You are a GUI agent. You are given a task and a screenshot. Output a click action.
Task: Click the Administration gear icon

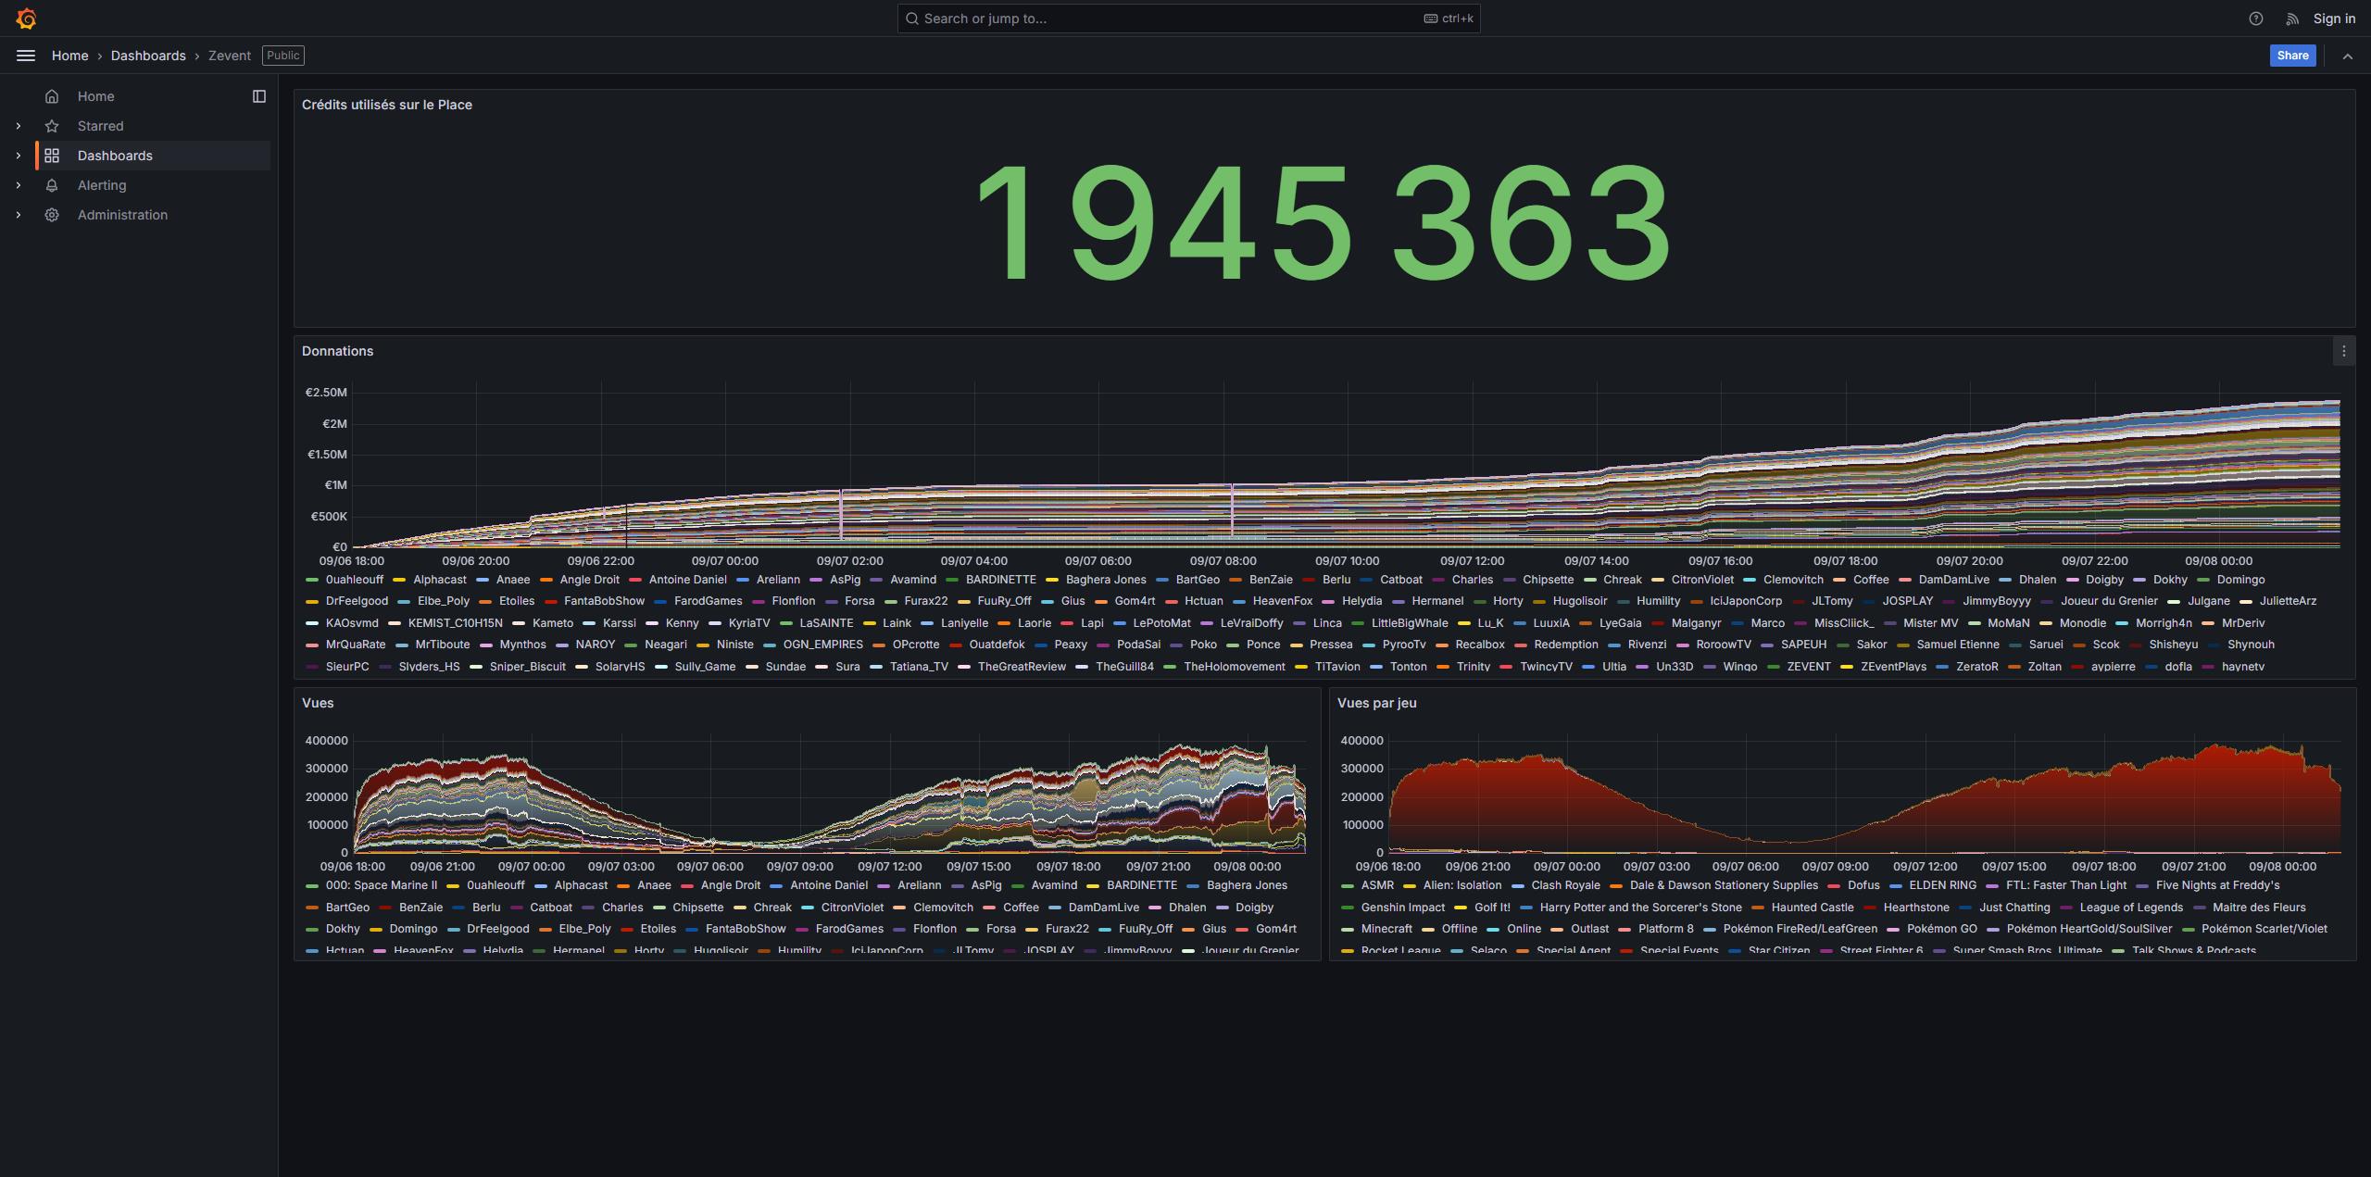pos(52,215)
